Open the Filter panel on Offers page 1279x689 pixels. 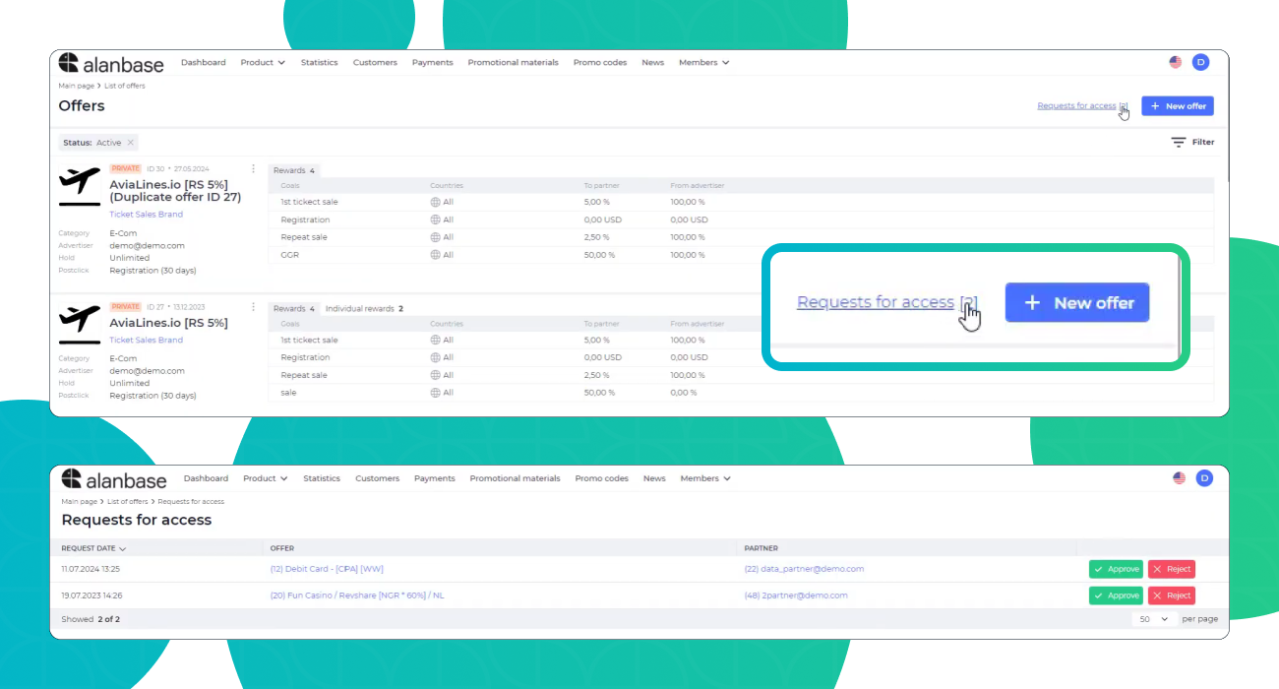pyautogui.click(x=1192, y=143)
